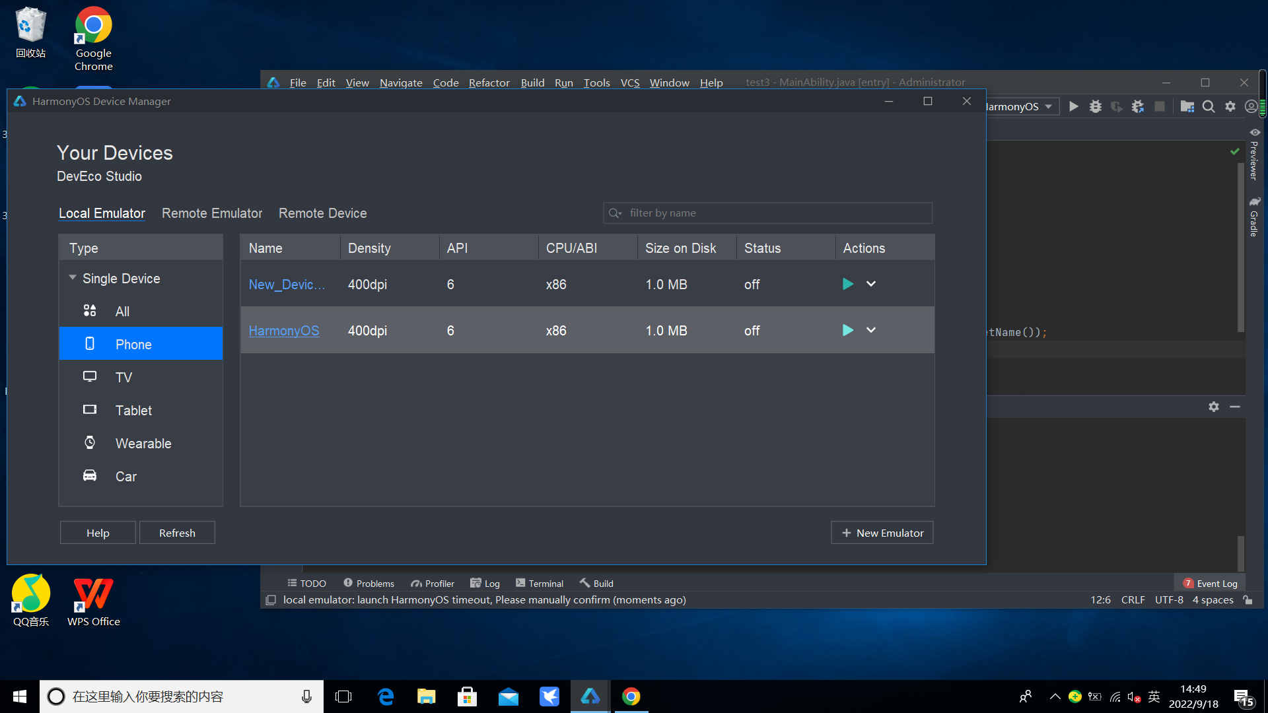Open IDE Settings gear icon in toolbar
This screenshot has width=1268, height=713.
(x=1230, y=106)
